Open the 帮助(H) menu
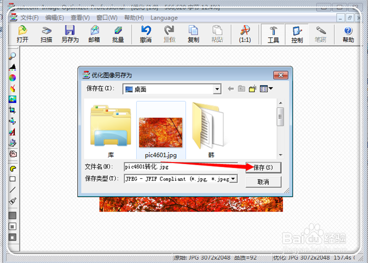The width and height of the screenshot is (368, 263). (134, 18)
